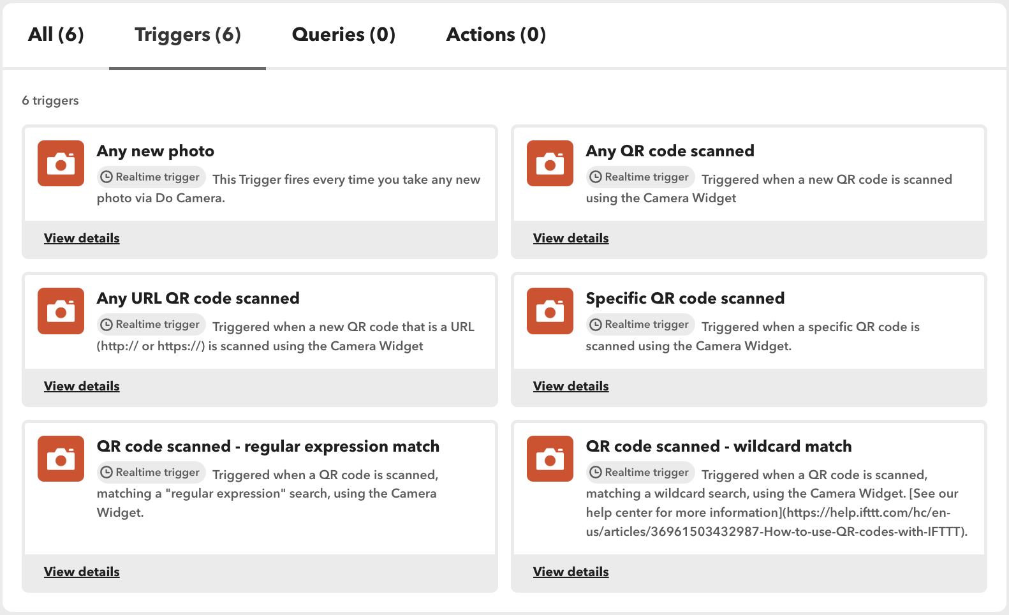
Task: View details for Any new photo trigger
Action: (x=82, y=239)
